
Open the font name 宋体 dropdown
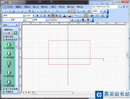point(24,16)
